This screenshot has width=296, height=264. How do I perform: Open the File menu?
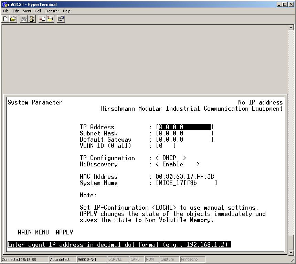[6, 11]
